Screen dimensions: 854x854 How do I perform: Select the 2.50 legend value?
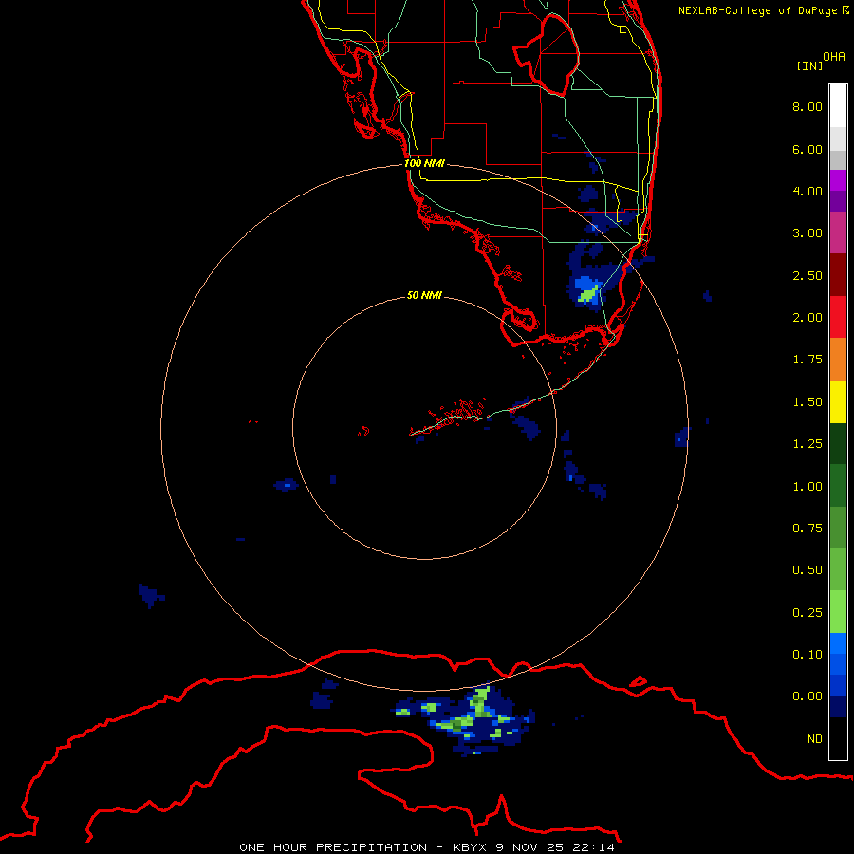[808, 275]
